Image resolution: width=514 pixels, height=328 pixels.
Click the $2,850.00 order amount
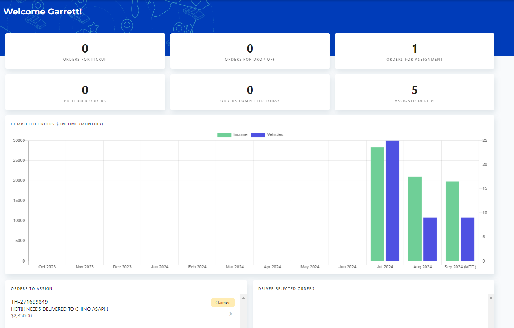22,316
